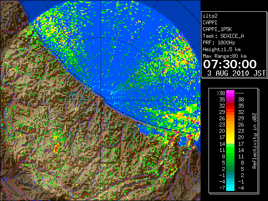268x201 pixels.
Task: Click the 'Reflectivity in dBZ' axis title
Action: 255,141
